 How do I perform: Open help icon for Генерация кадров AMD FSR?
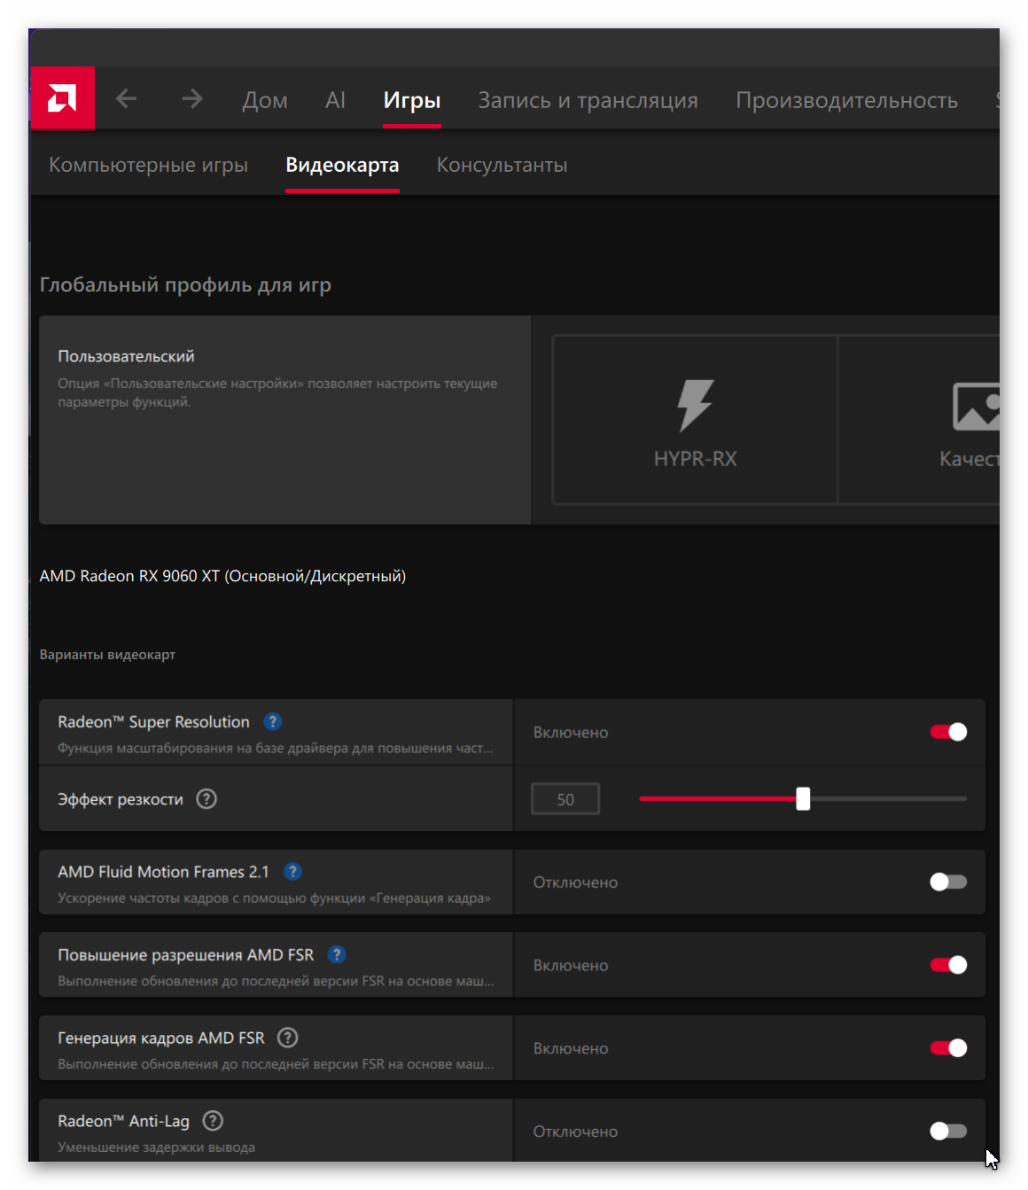287,1037
